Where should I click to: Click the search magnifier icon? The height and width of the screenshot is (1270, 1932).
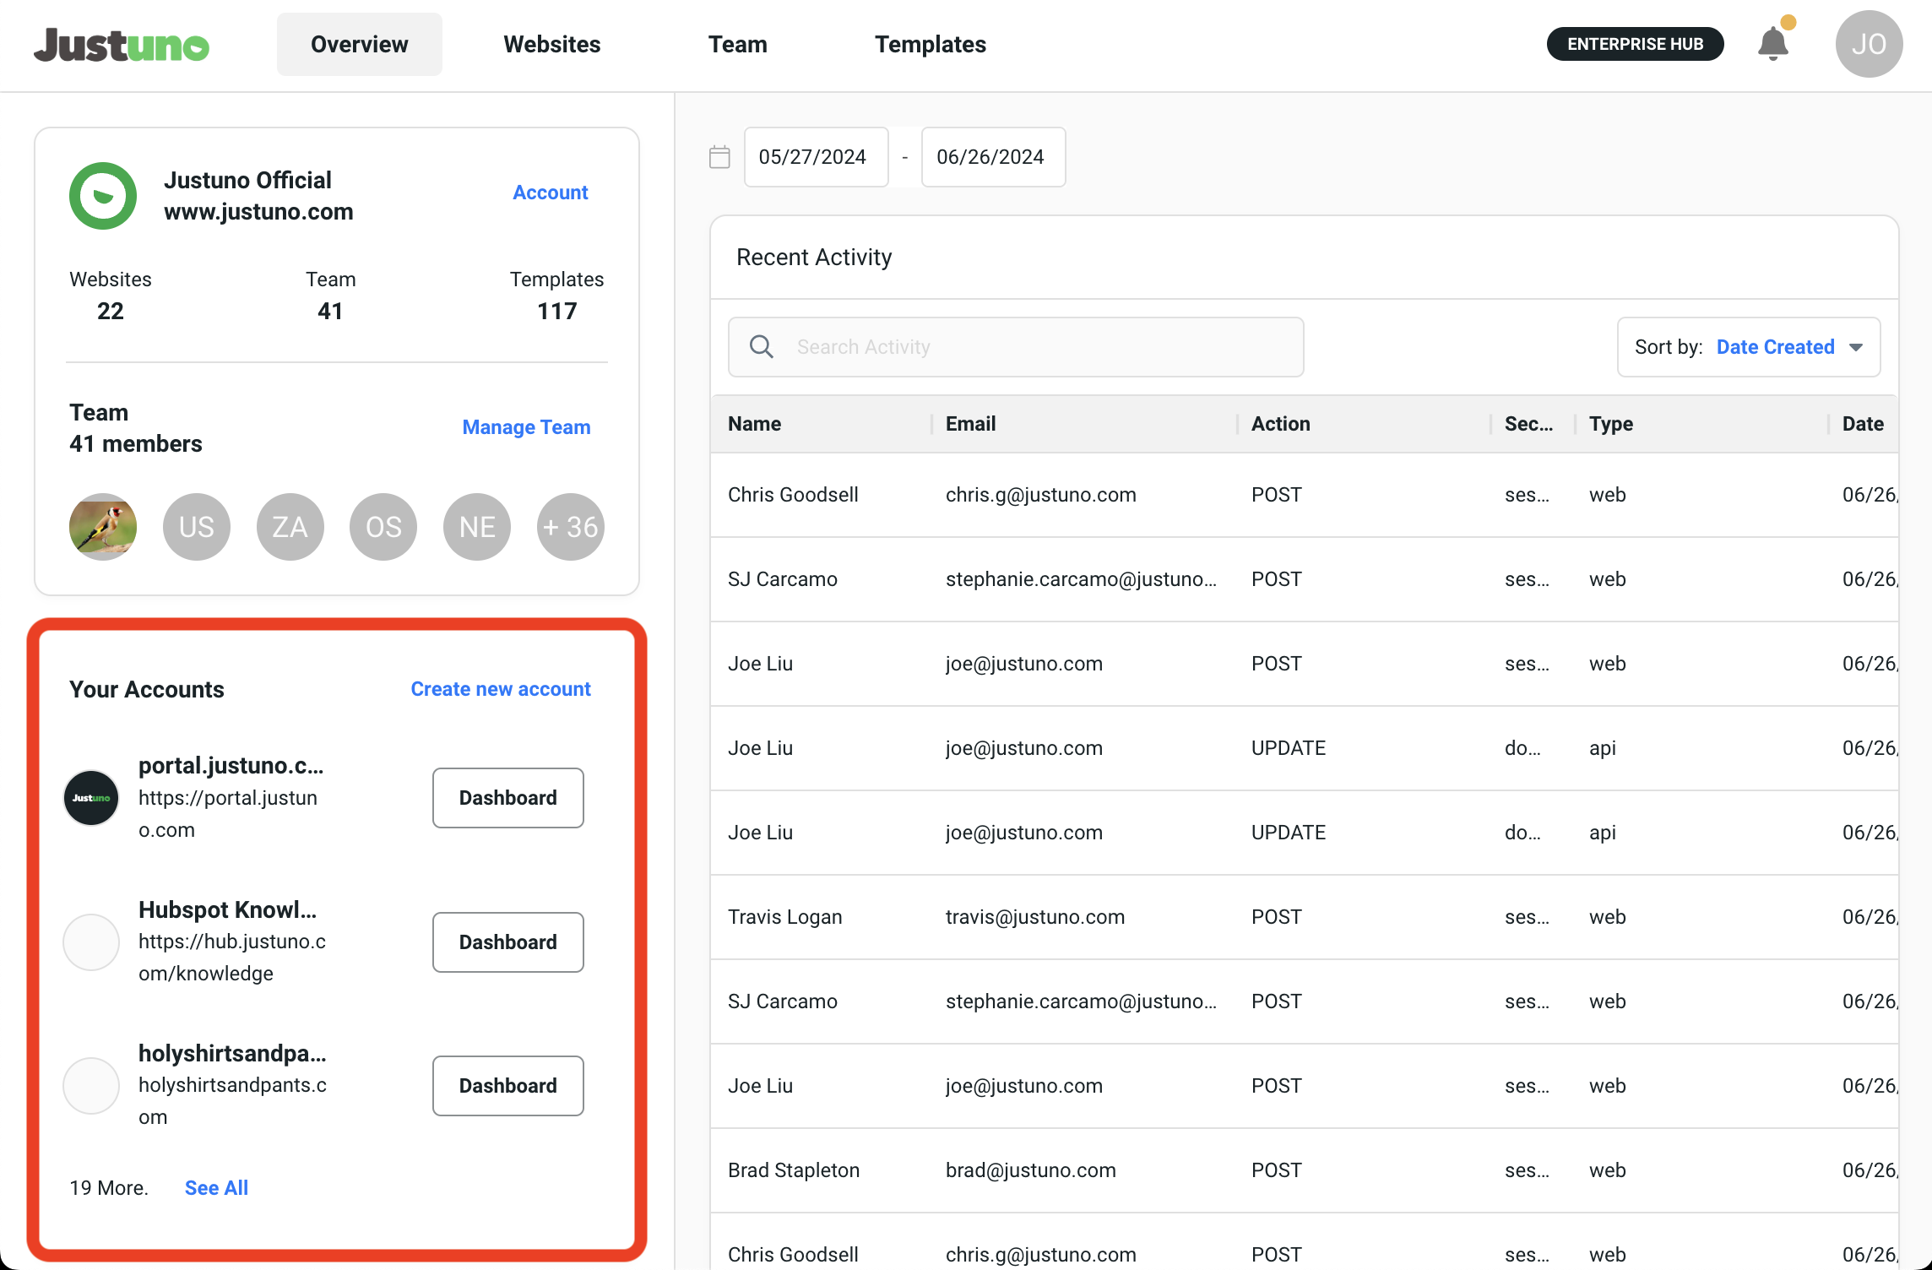pos(762,347)
